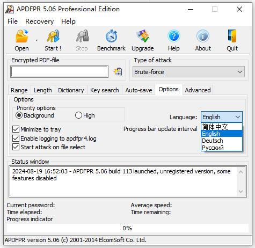The width and height of the screenshot is (255, 248).
Task: Exit with the Quit door icon
Action: (232, 36)
